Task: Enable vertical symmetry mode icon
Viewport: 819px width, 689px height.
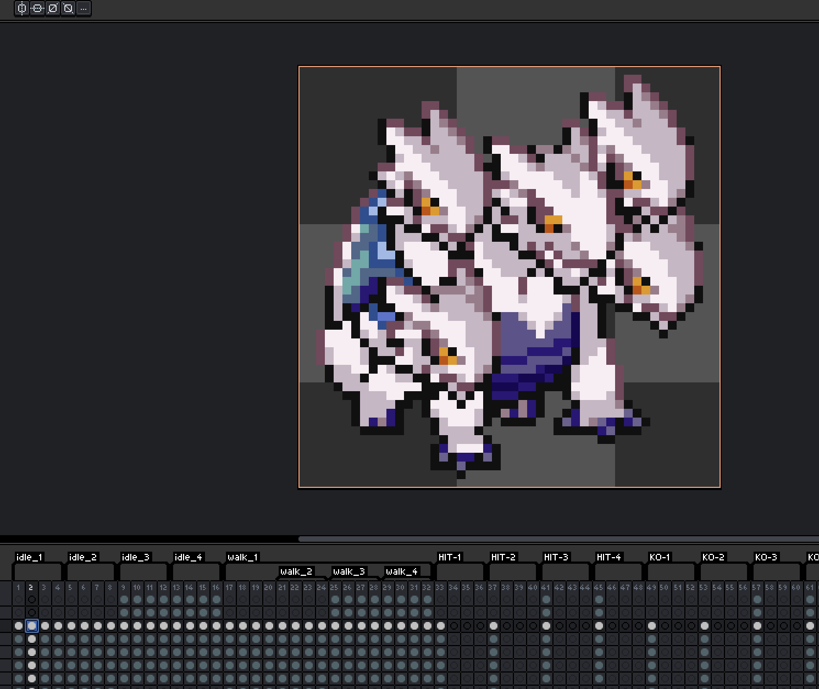Action: (22, 8)
